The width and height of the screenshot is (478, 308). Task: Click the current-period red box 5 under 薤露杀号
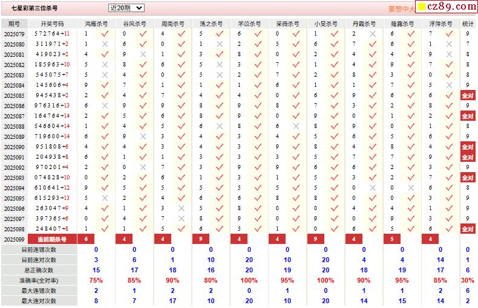coord(392,239)
